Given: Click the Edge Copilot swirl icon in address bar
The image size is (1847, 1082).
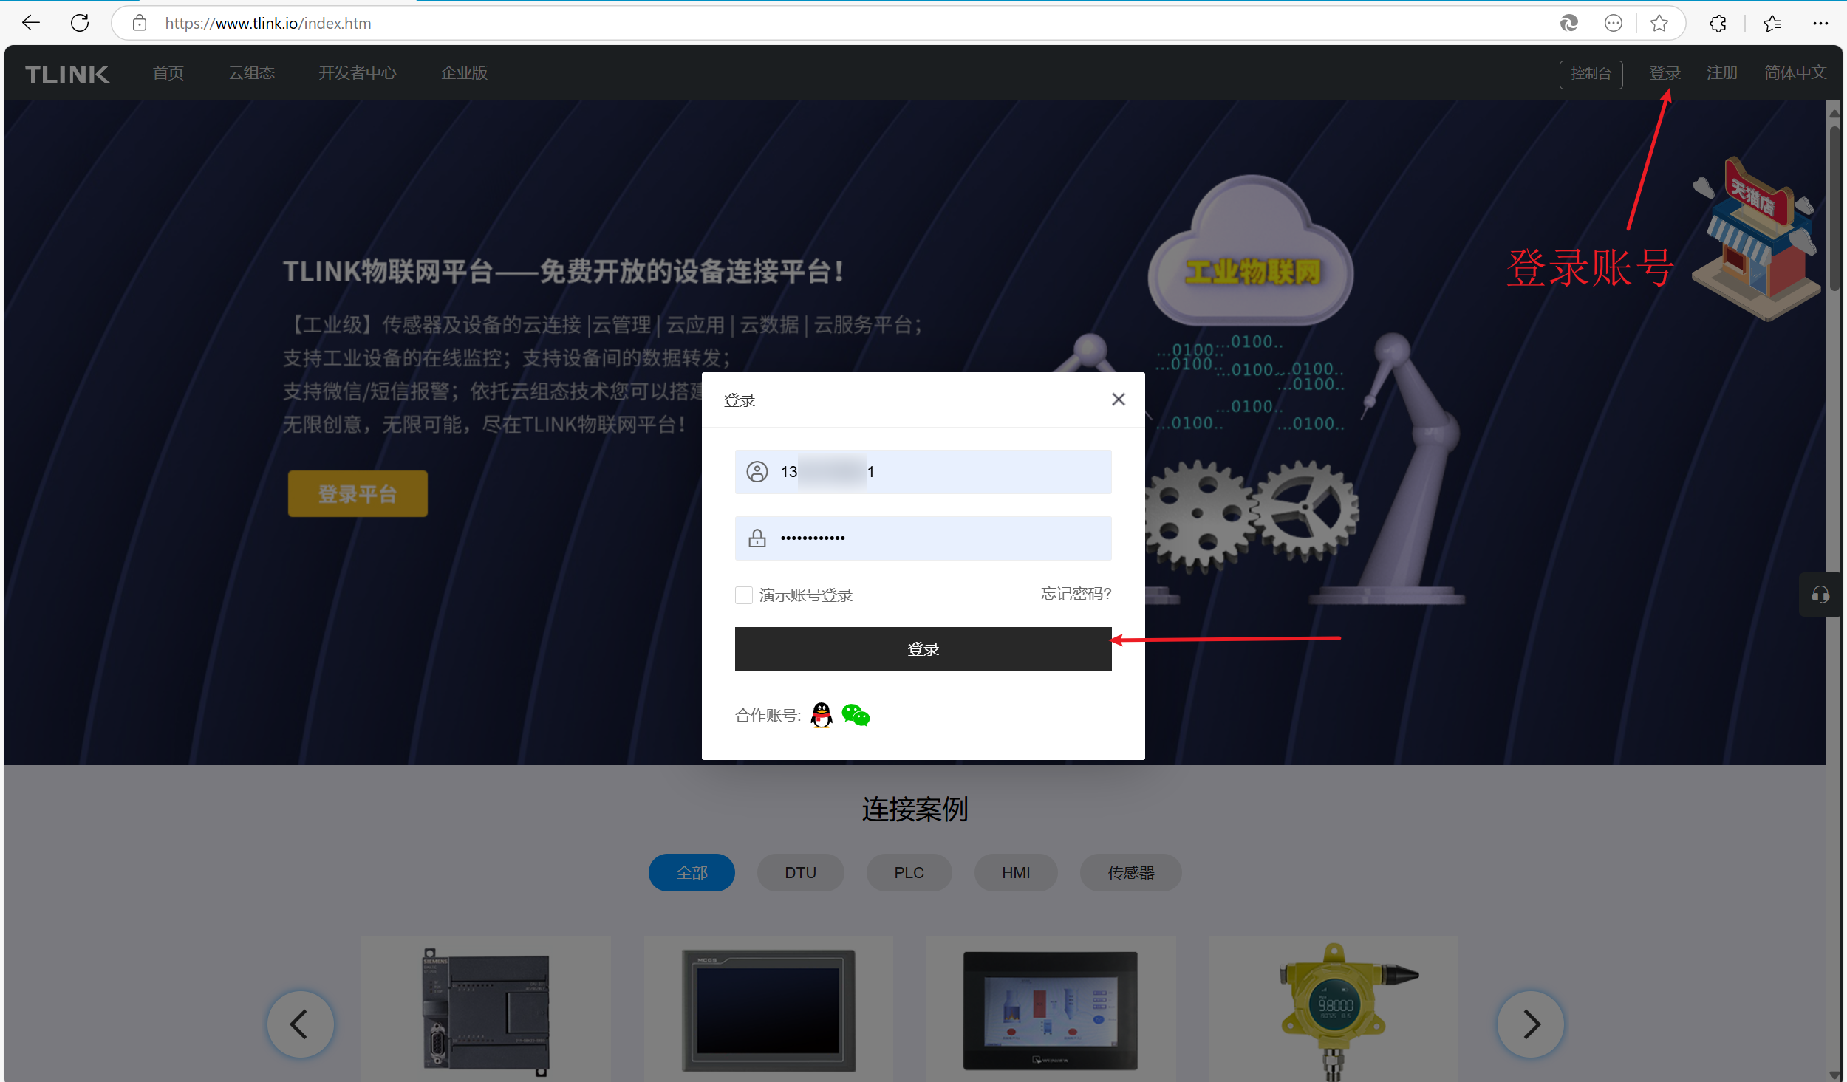Looking at the screenshot, I should [1569, 23].
